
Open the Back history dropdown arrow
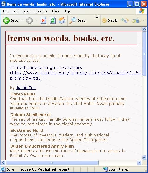(21, 20)
